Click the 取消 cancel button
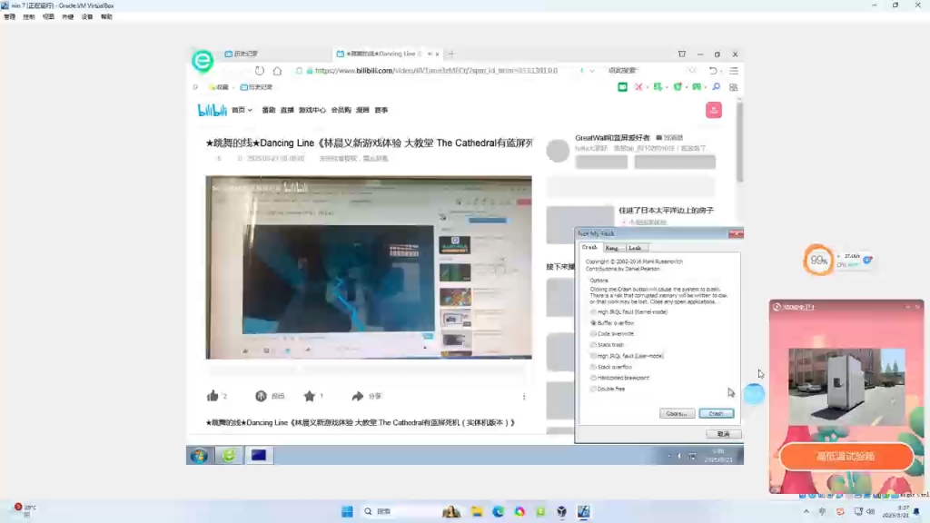 724,434
